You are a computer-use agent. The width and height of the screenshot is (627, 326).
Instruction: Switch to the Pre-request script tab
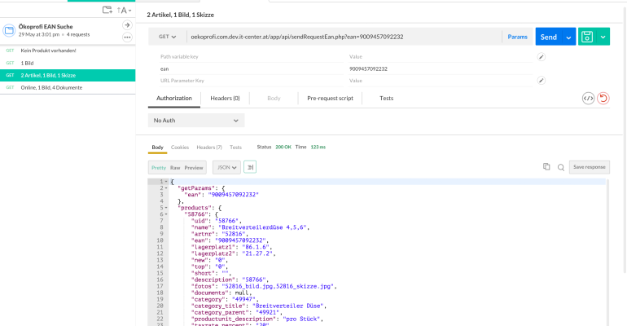coord(331,99)
